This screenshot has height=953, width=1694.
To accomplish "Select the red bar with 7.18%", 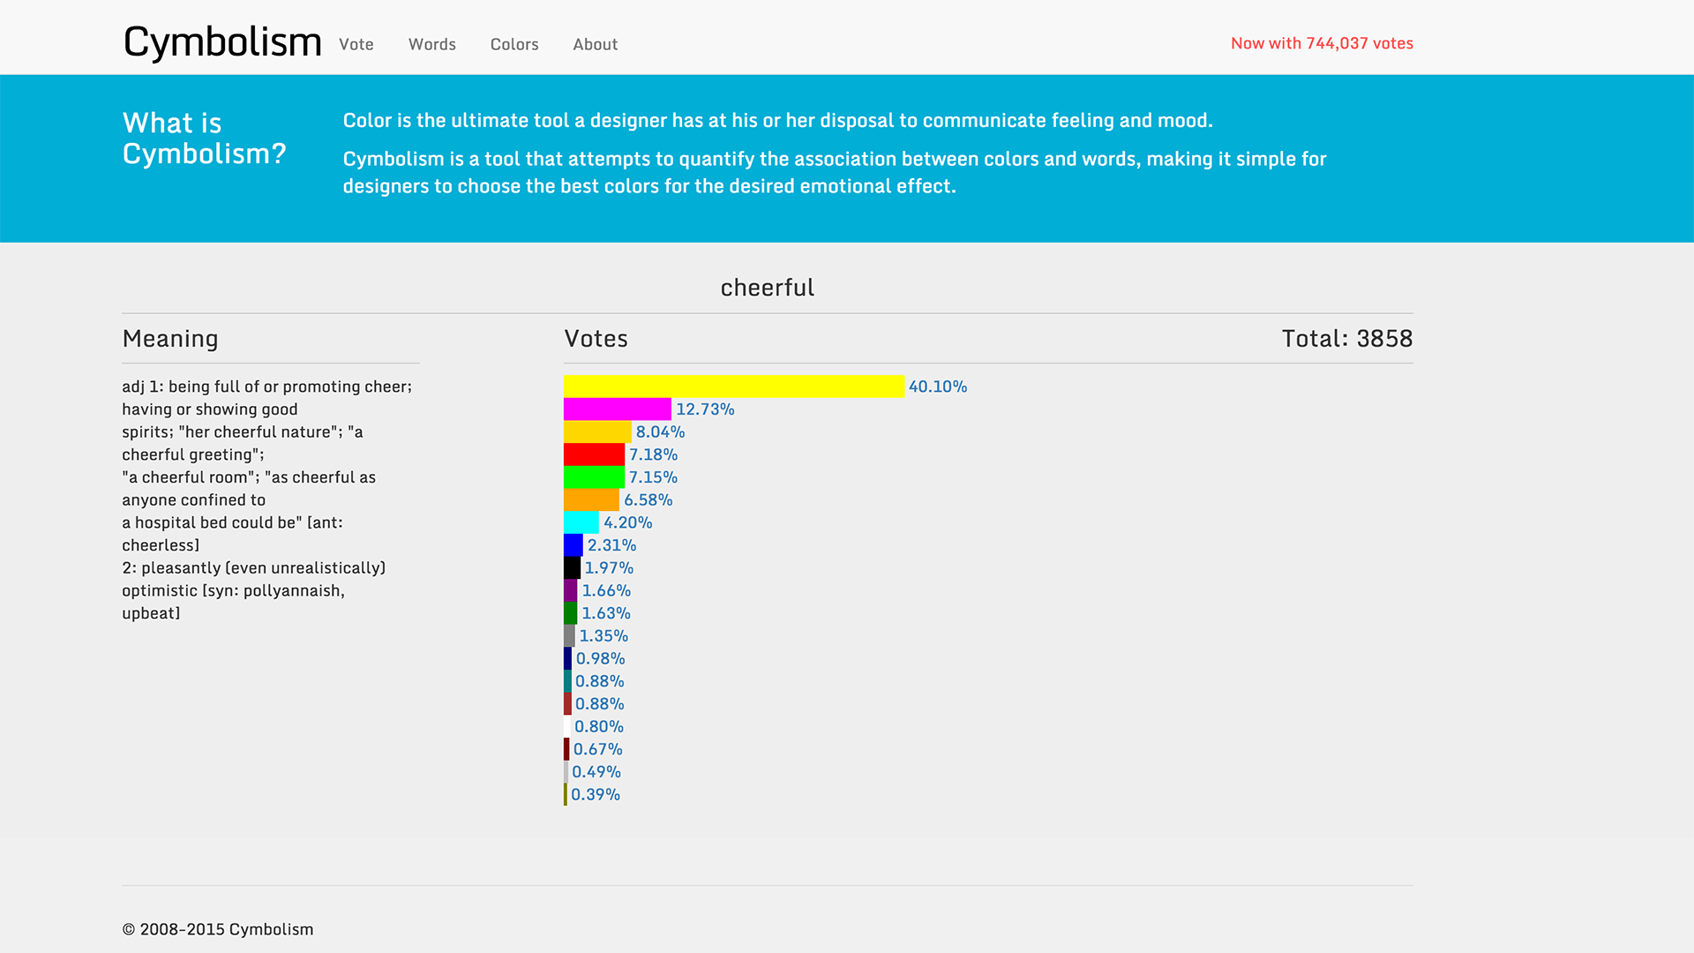I will pyautogui.click(x=593, y=454).
